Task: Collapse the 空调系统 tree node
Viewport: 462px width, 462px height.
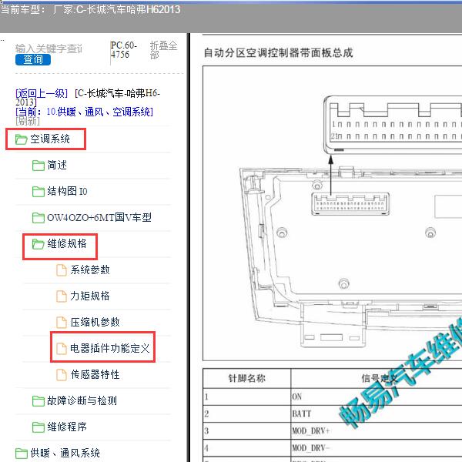Action: [50, 139]
